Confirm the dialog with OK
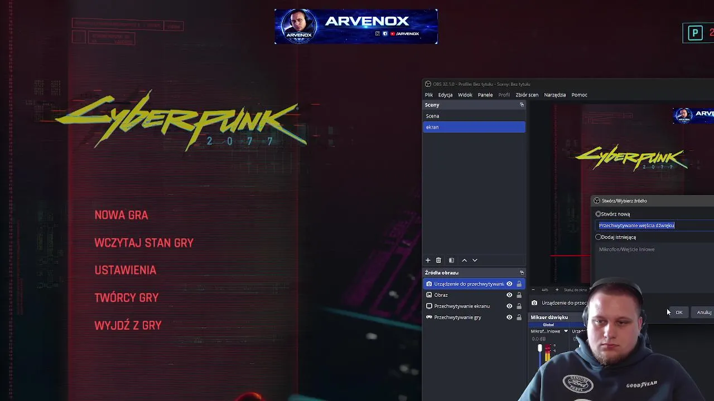The height and width of the screenshot is (401, 714). click(679, 312)
